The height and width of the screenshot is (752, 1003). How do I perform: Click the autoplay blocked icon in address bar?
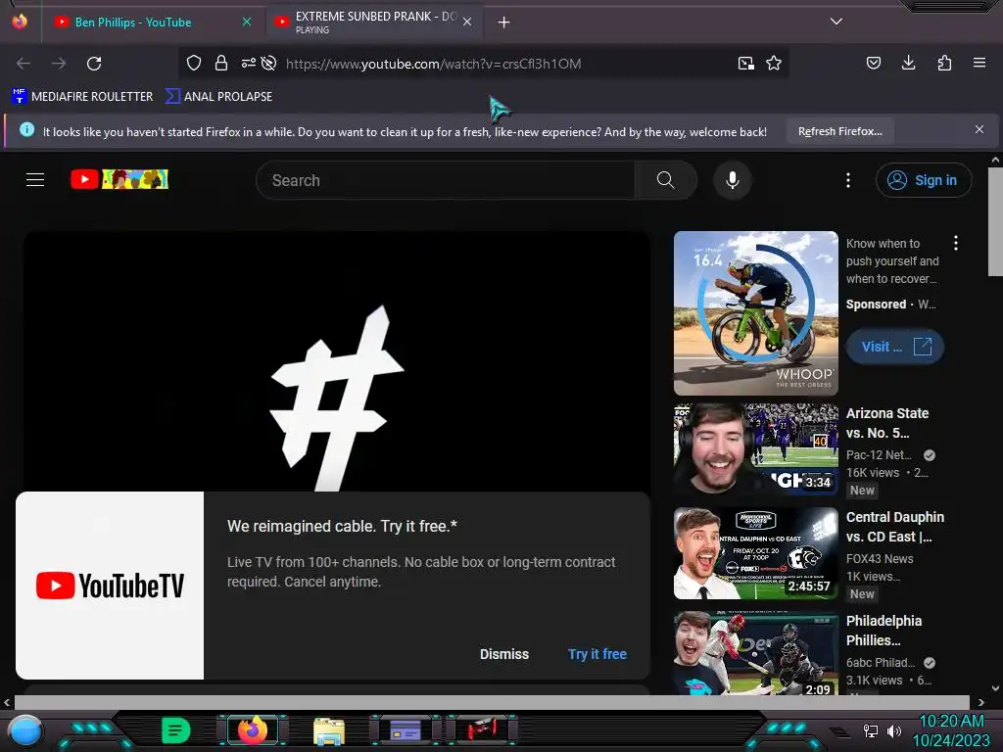(x=269, y=63)
